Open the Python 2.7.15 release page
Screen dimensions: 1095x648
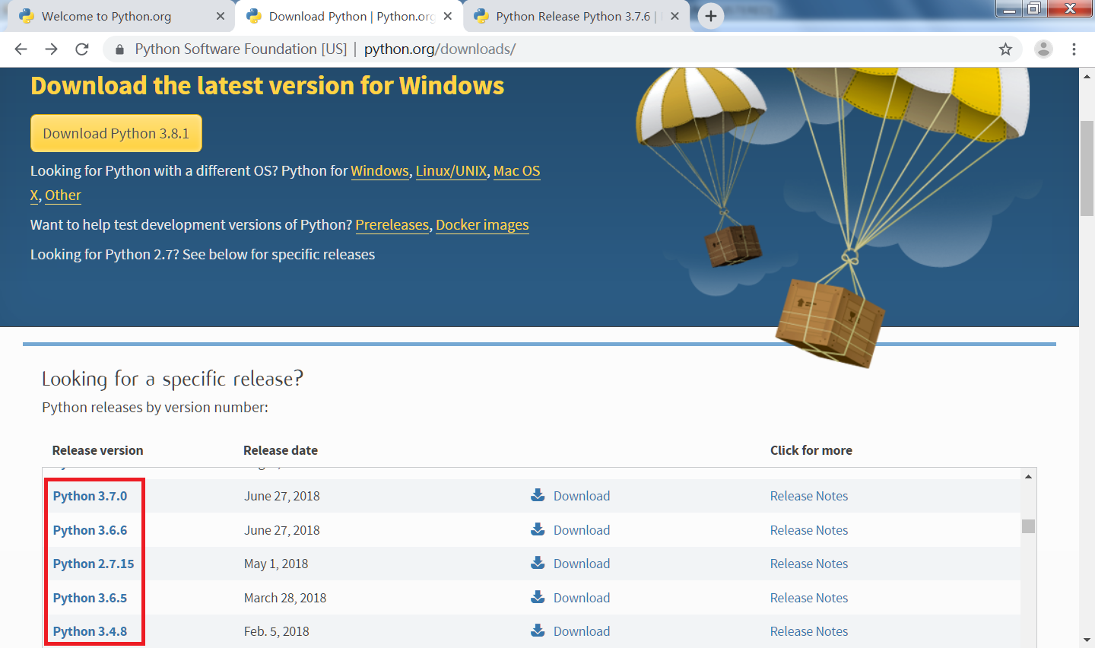click(94, 564)
